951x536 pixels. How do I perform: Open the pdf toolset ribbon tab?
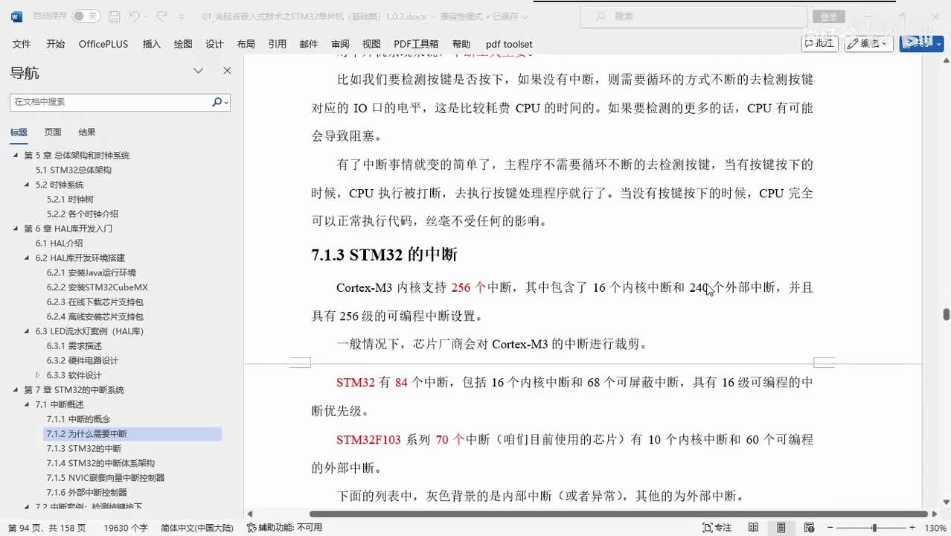pyautogui.click(x=509, y=44)
